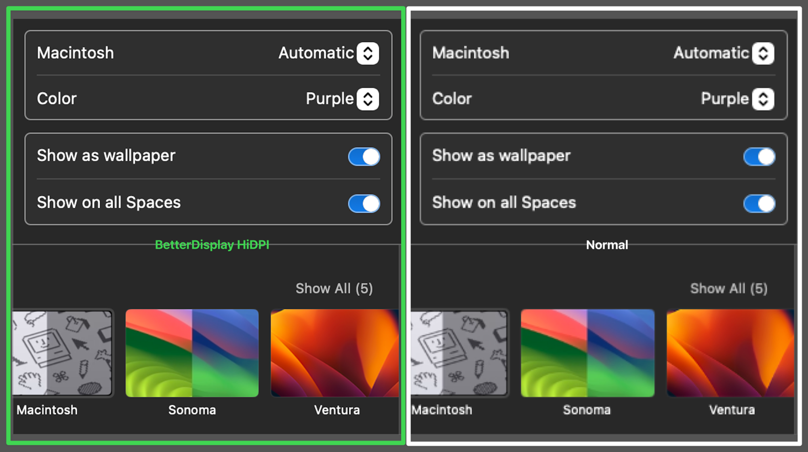Image resolution: width=808 pixels, height=452 pixels.
Task: Click the Sonoma name label in the HiDPI panel
Action: pos(192,410)
